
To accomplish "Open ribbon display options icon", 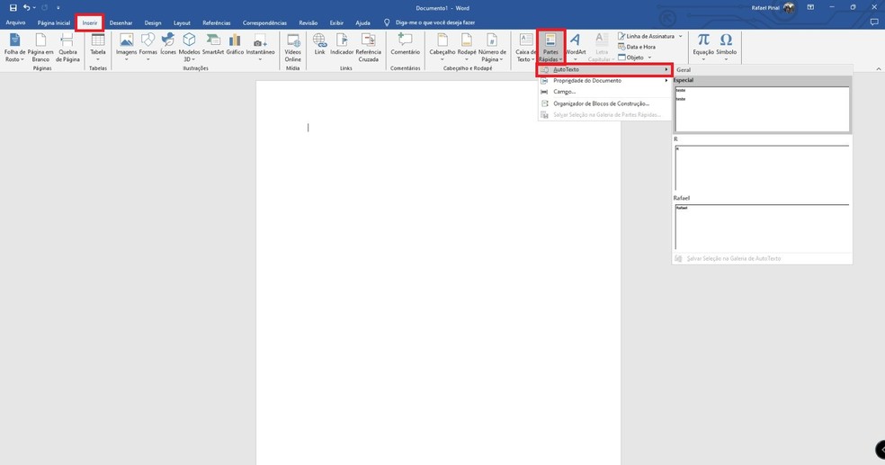I will click(810, 7).
